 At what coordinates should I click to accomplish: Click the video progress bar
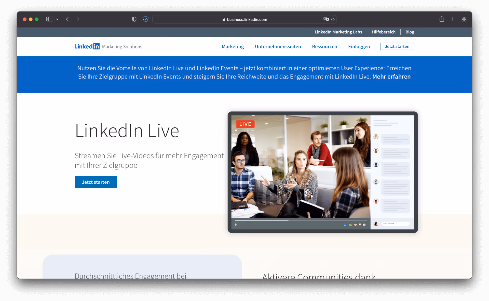tap(301, 220)
